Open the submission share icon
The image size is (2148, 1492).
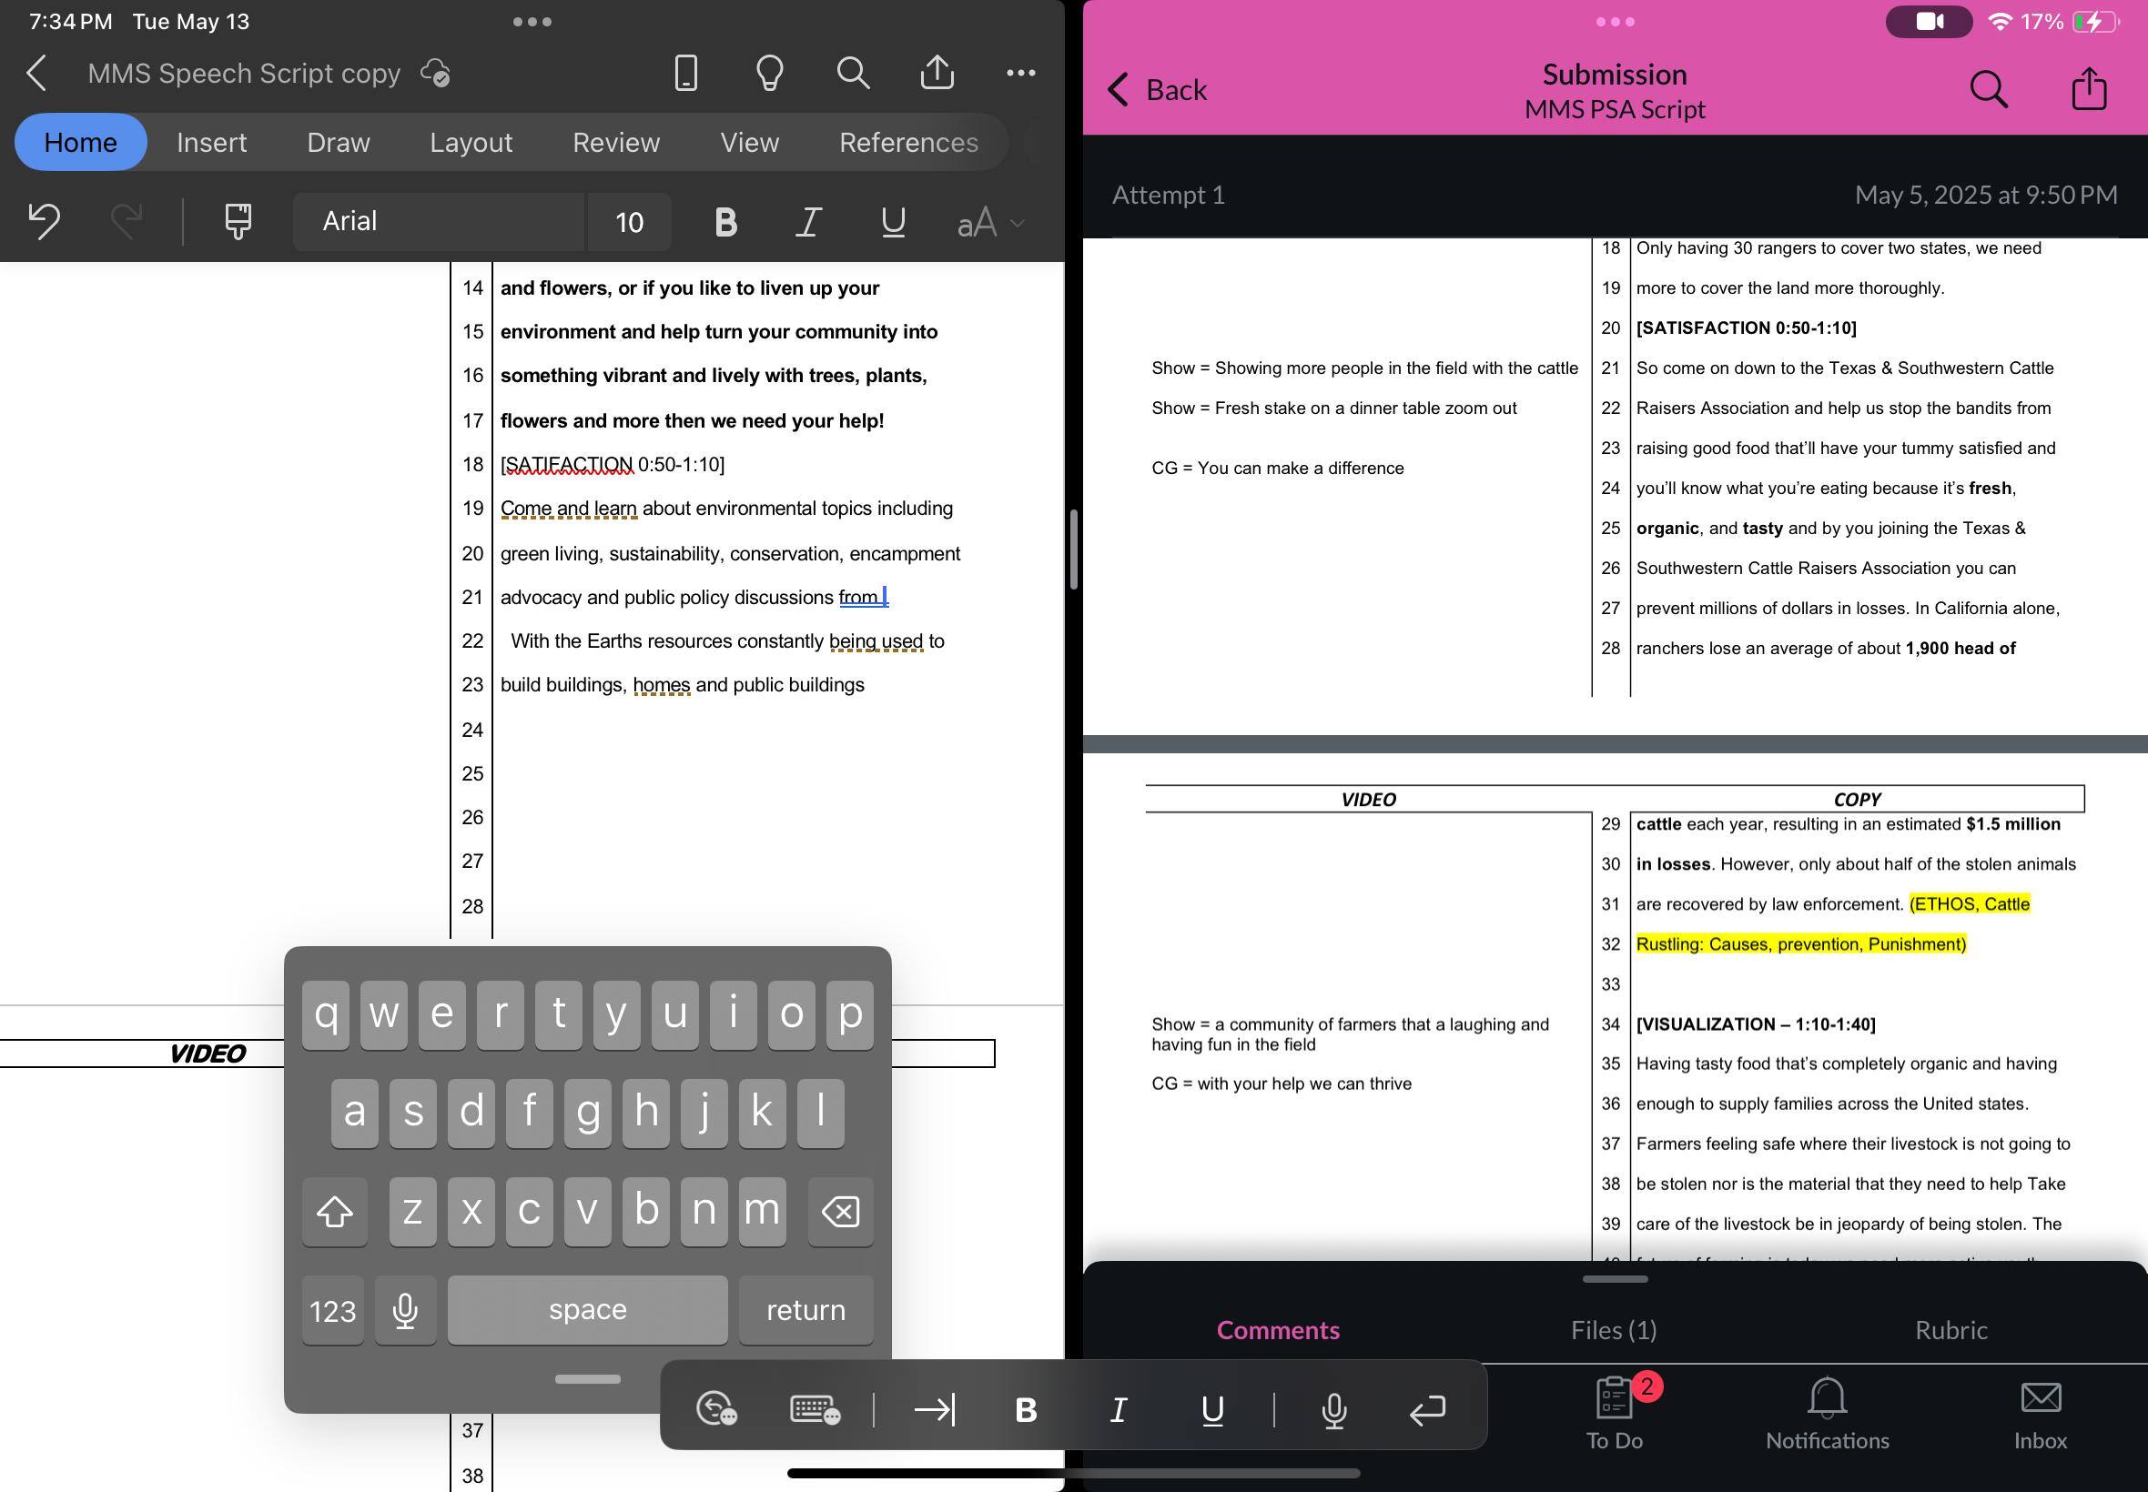pos(2088,90)
